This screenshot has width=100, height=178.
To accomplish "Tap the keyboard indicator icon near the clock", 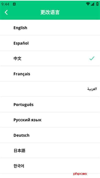I will click(14, 4).
